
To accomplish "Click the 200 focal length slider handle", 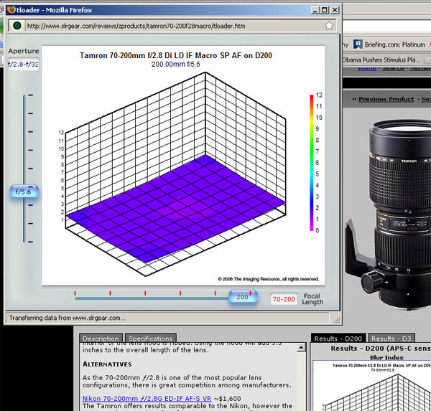I will [x=243, y=296].
